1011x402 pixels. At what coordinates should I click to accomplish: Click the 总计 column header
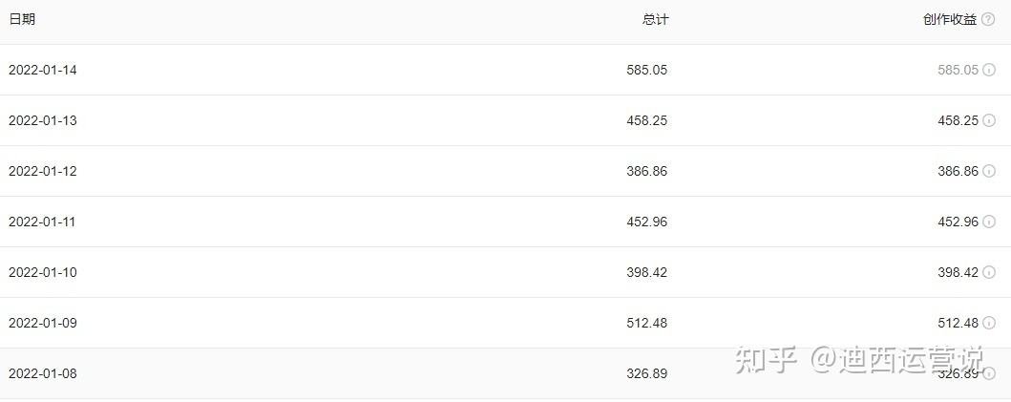pos(655,19)
